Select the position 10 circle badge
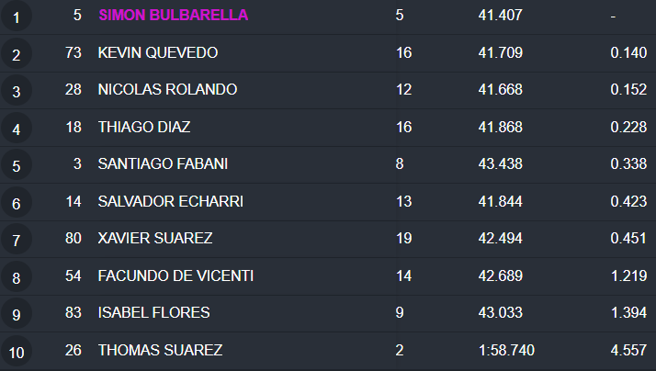This screenshot has width=656, height=371. point(16,351)
